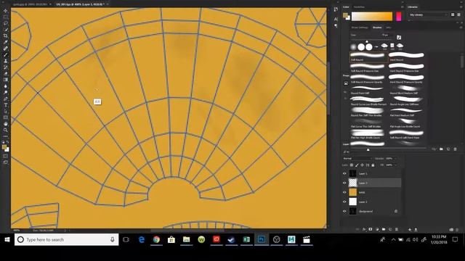The height and width of the screenshot is (261, 465).
Task: Delete brush using Brushes trash icon
Action: click(x=456, y=149)
